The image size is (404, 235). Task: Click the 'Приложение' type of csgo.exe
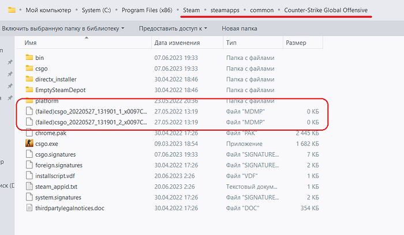pyautogui.click(x=244, y=144)
